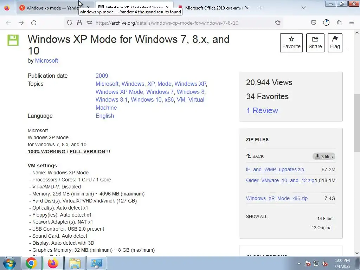Click the 20,944 Views text
This screenshot has height=270, width=360.
pos(269,82)
